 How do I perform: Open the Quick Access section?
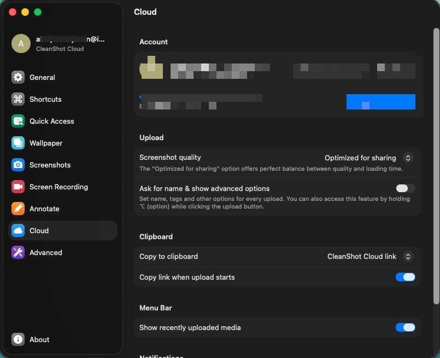[x=51, y=121]
